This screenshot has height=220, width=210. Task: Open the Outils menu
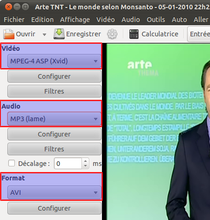click(156, 20)
